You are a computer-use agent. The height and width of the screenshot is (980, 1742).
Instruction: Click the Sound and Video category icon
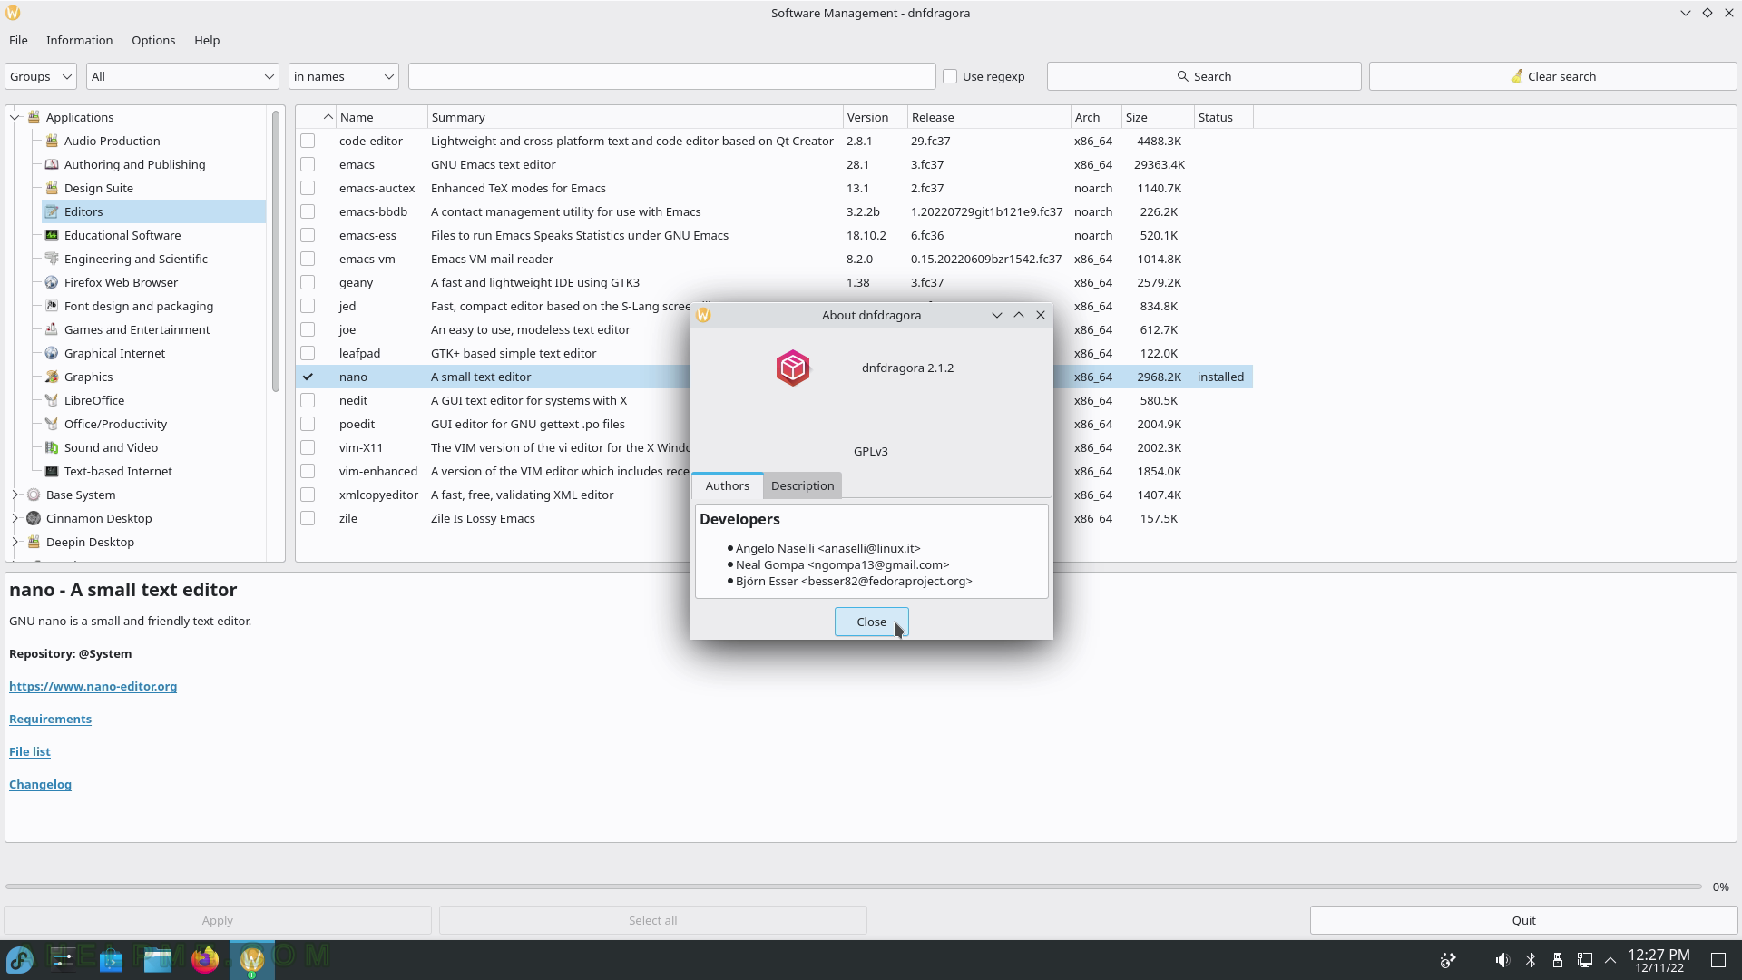pyautogui.click(x=52, y=447)
